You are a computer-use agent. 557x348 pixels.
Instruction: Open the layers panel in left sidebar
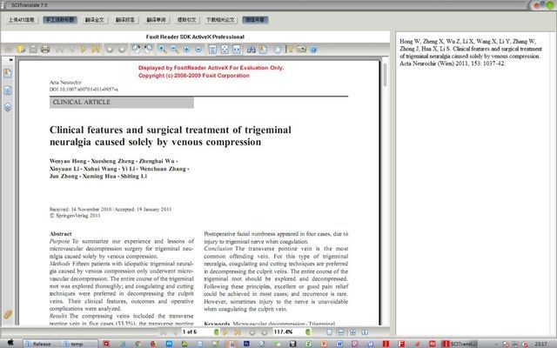7,106
